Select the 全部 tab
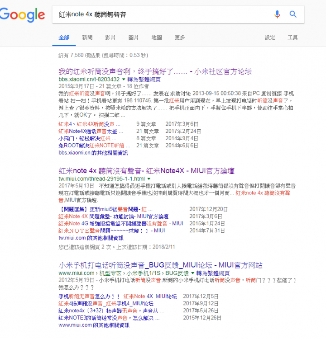This screenshot has width=326, height=339. tap(64, 38)
